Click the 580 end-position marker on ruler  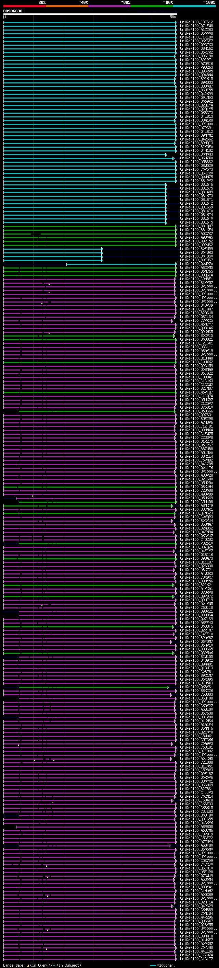(173, 17)
